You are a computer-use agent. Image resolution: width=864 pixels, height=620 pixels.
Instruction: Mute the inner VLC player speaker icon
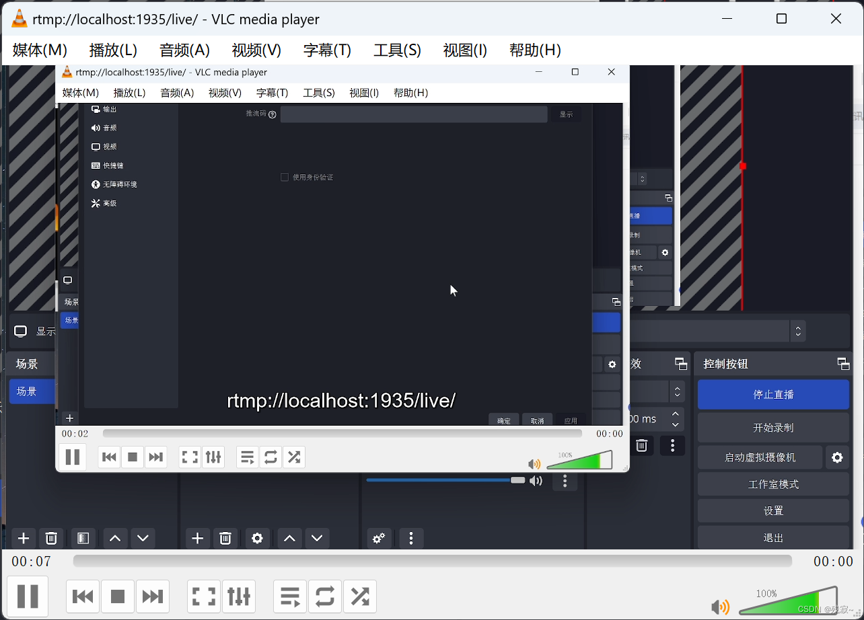pos(534,463)
